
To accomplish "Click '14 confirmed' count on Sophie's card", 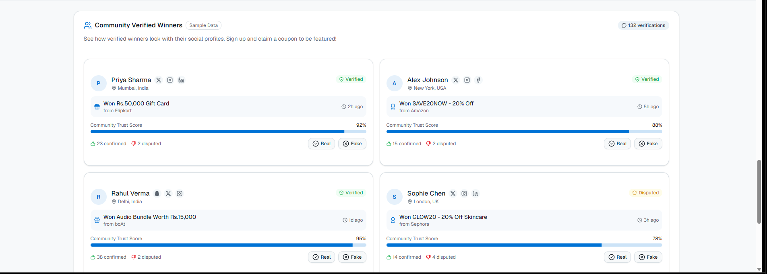I will (407, 257).
